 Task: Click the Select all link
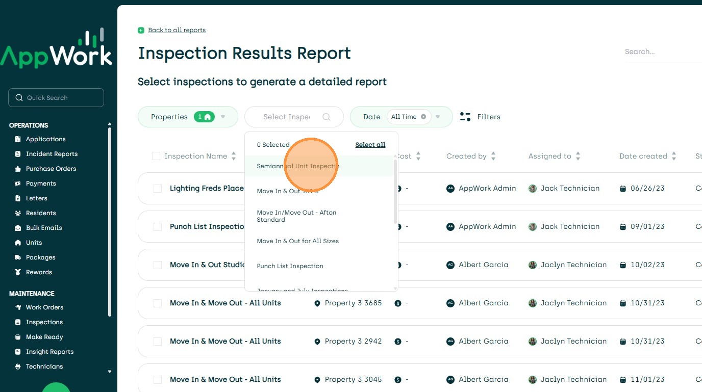(370, 145)
